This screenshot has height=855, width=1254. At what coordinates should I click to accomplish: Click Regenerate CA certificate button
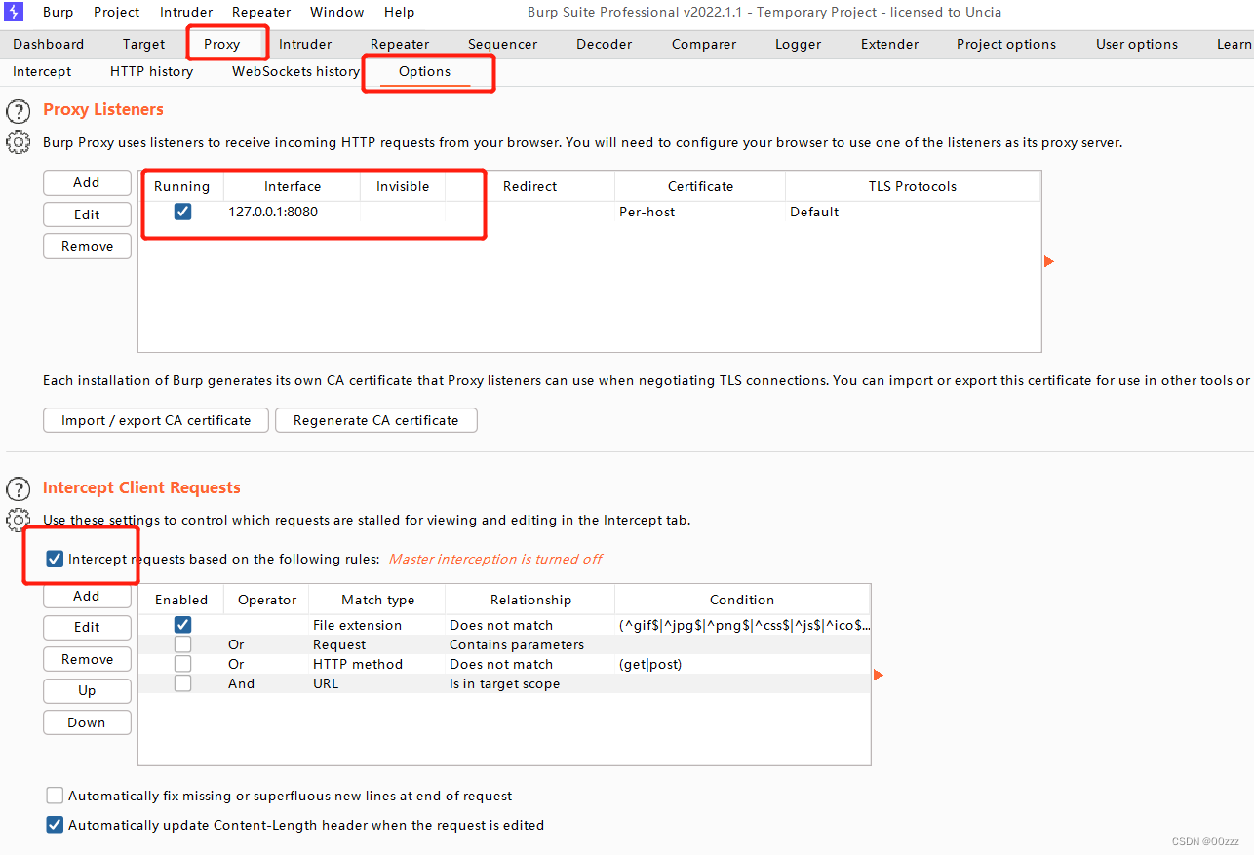(x=375, y=420)
